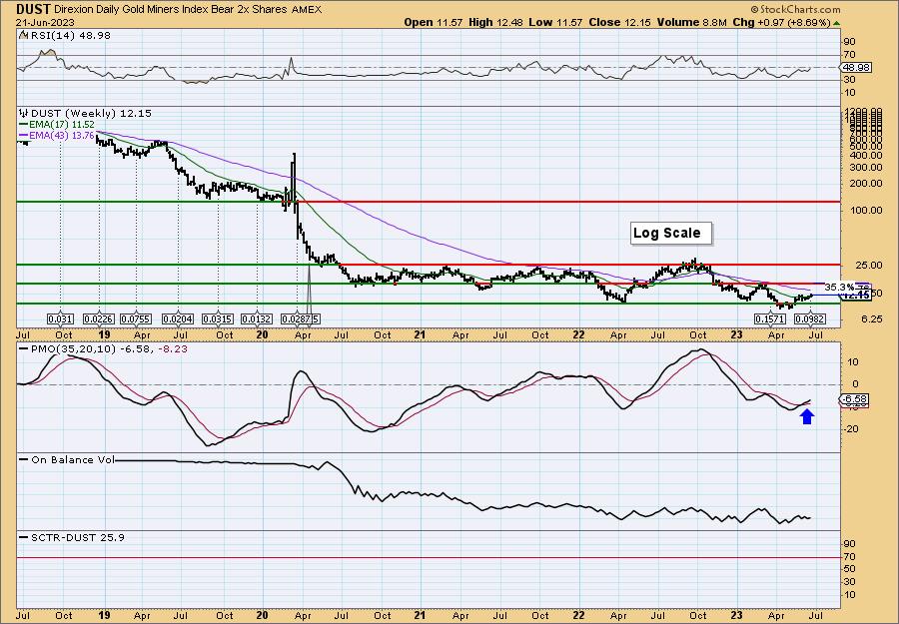Click the blue up arrow in PMO panel
Viewport: 899px width, 624px height.
(x=807, y=416)
